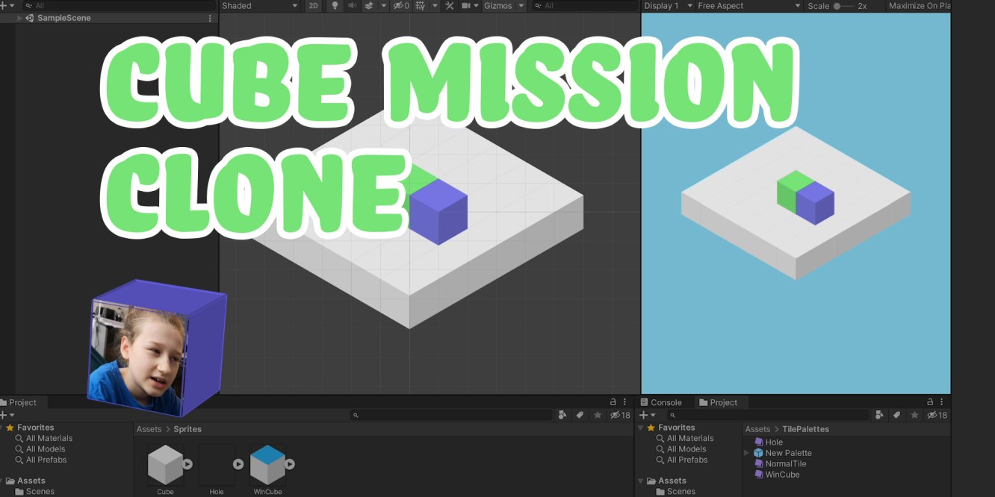This screenshot has height=497, width=995.
Task: Toggle scene lighting with the lightbulb icon
Action: tap(335, 6)
